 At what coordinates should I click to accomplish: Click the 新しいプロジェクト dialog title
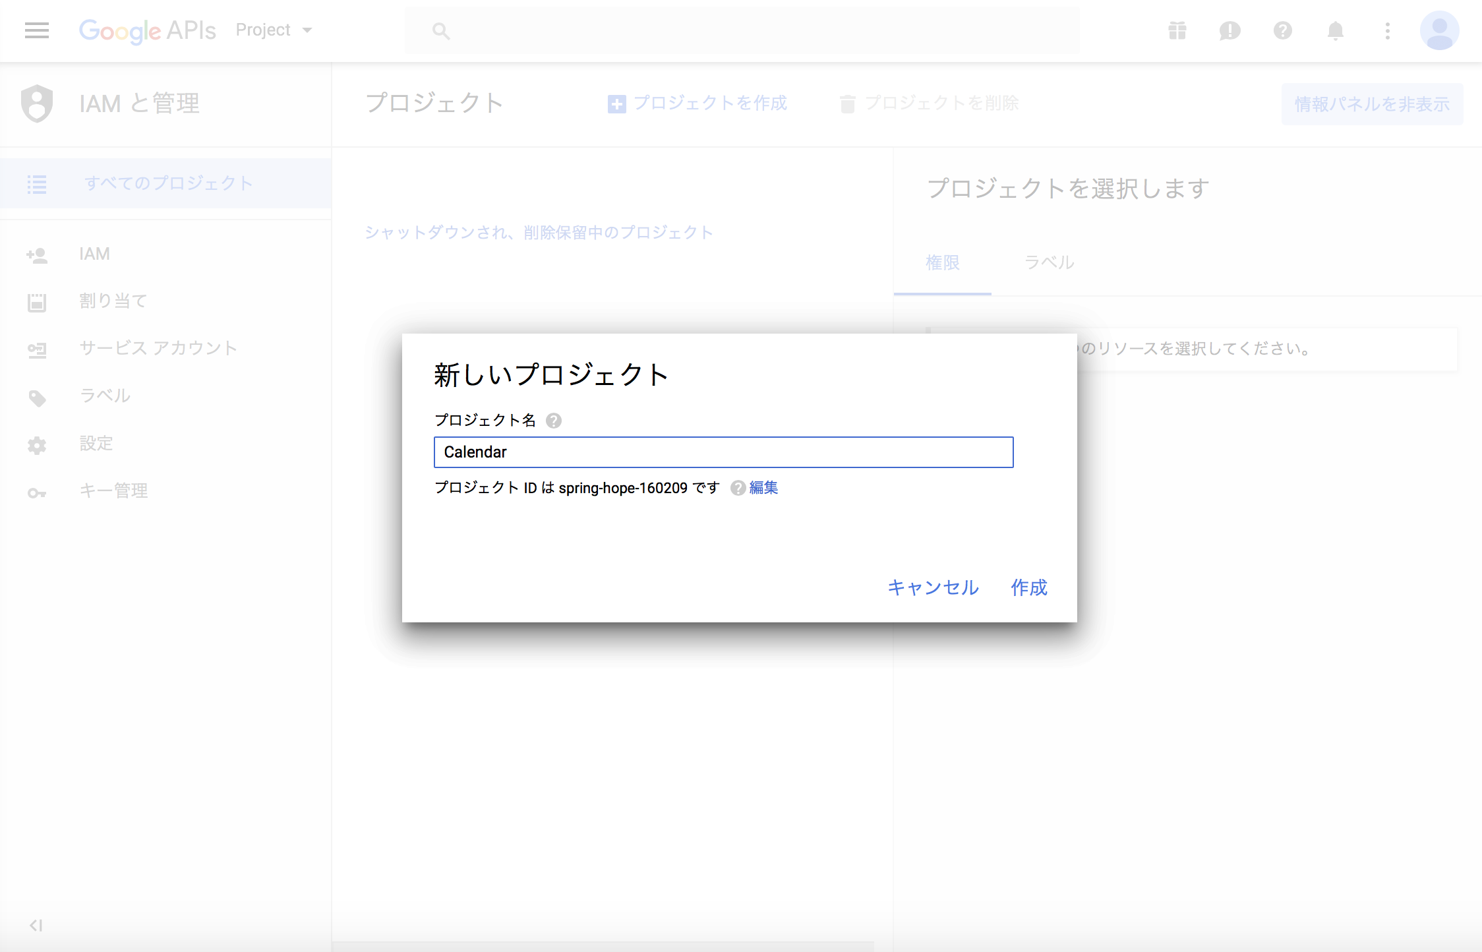551,374
